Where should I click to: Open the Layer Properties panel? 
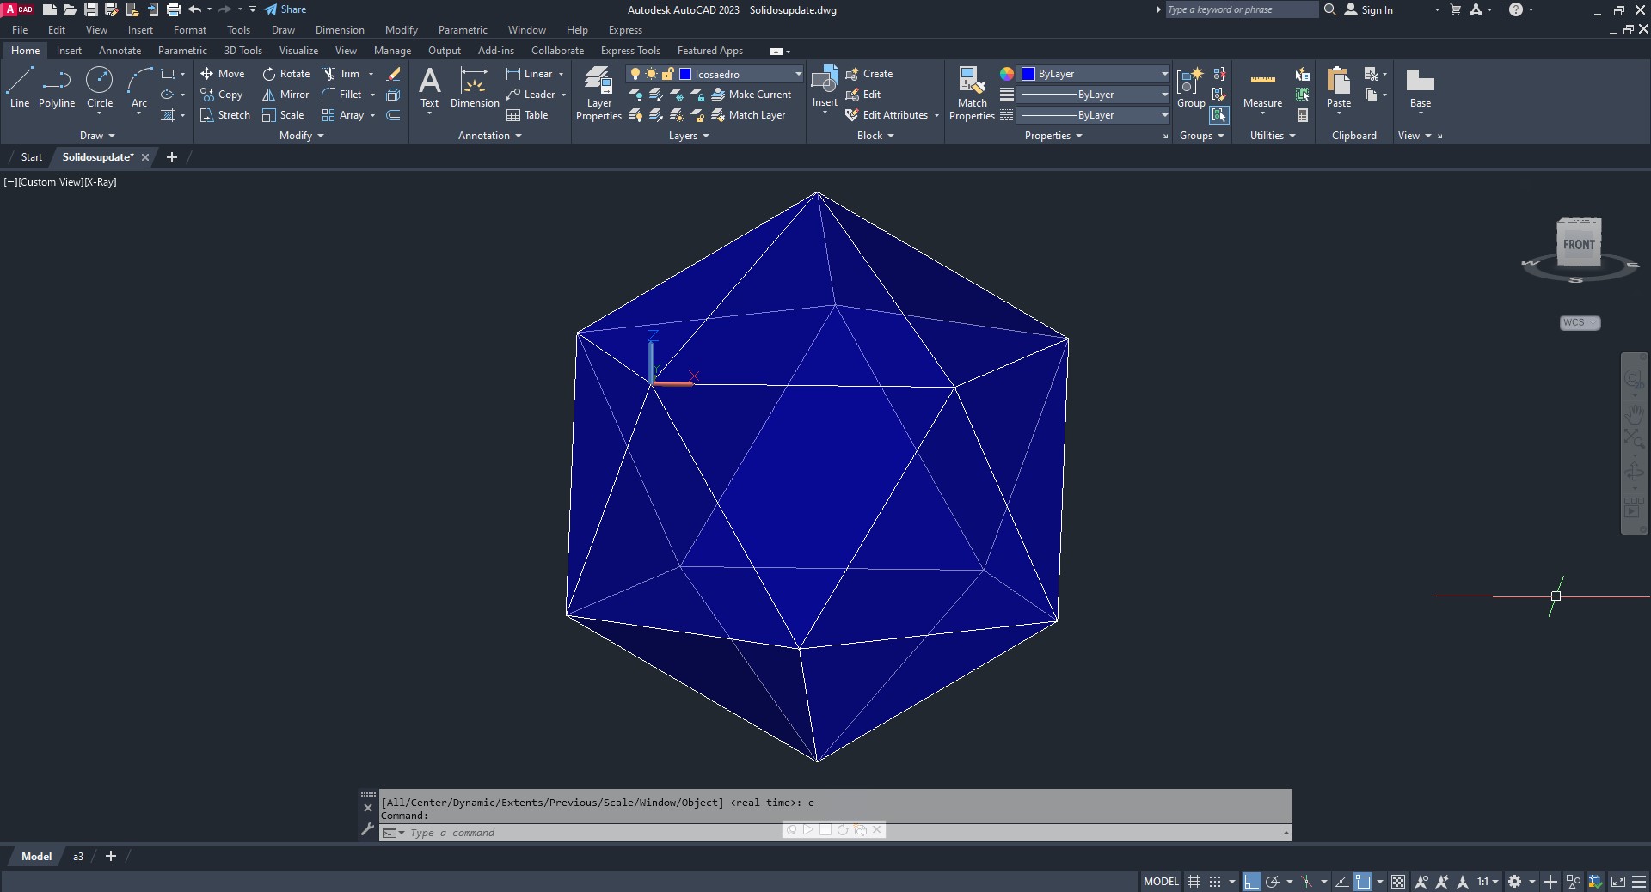pos(598,94)
